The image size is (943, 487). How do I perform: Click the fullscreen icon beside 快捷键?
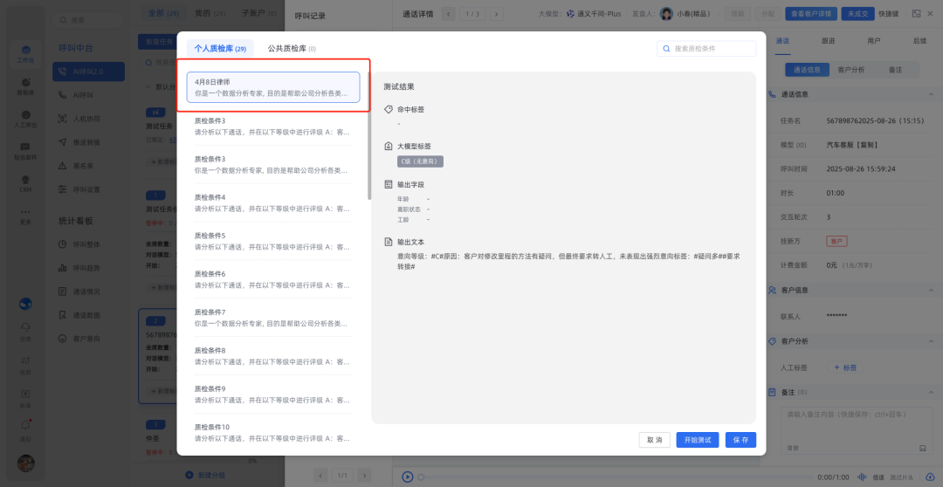pyautogui.click(x=916, y=13)
